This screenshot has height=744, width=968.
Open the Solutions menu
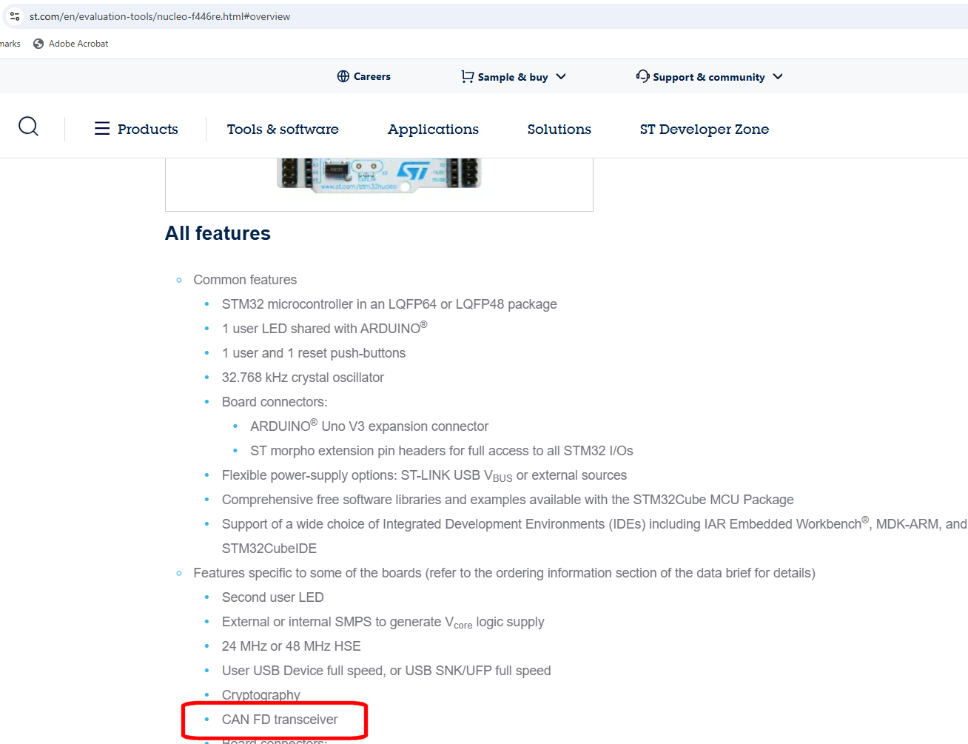(x=559, y=129)
